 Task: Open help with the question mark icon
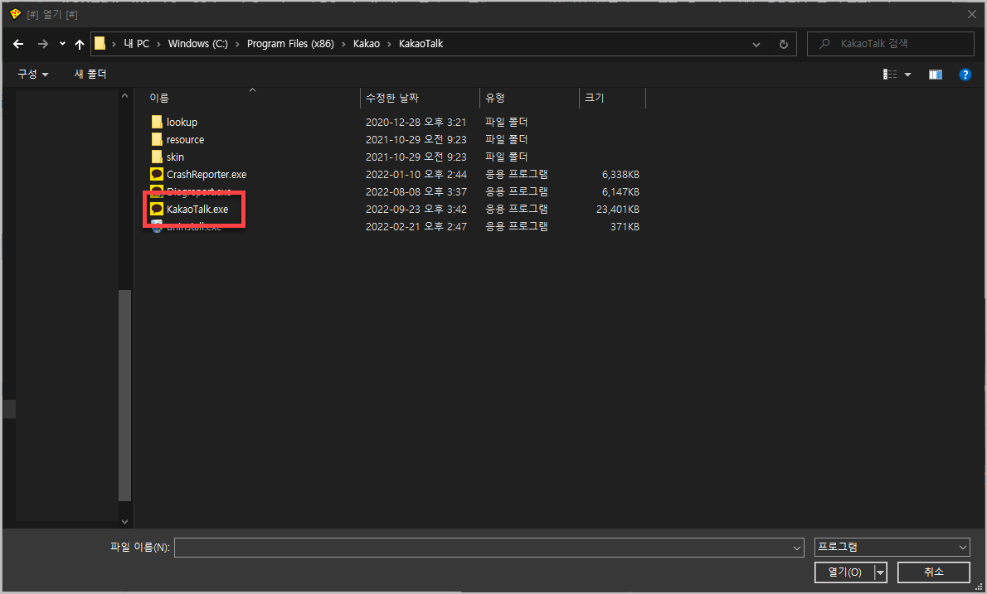coord(965,75)
